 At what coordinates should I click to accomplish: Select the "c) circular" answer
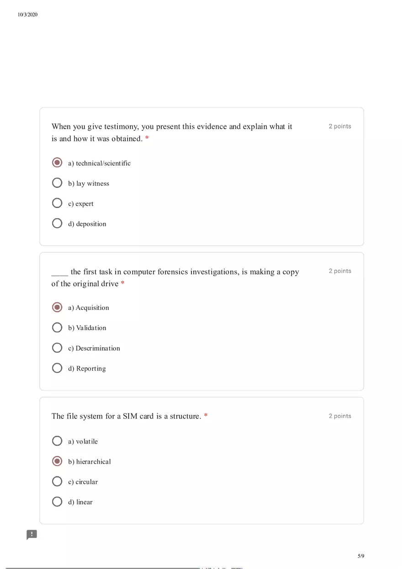coord(57,481)
